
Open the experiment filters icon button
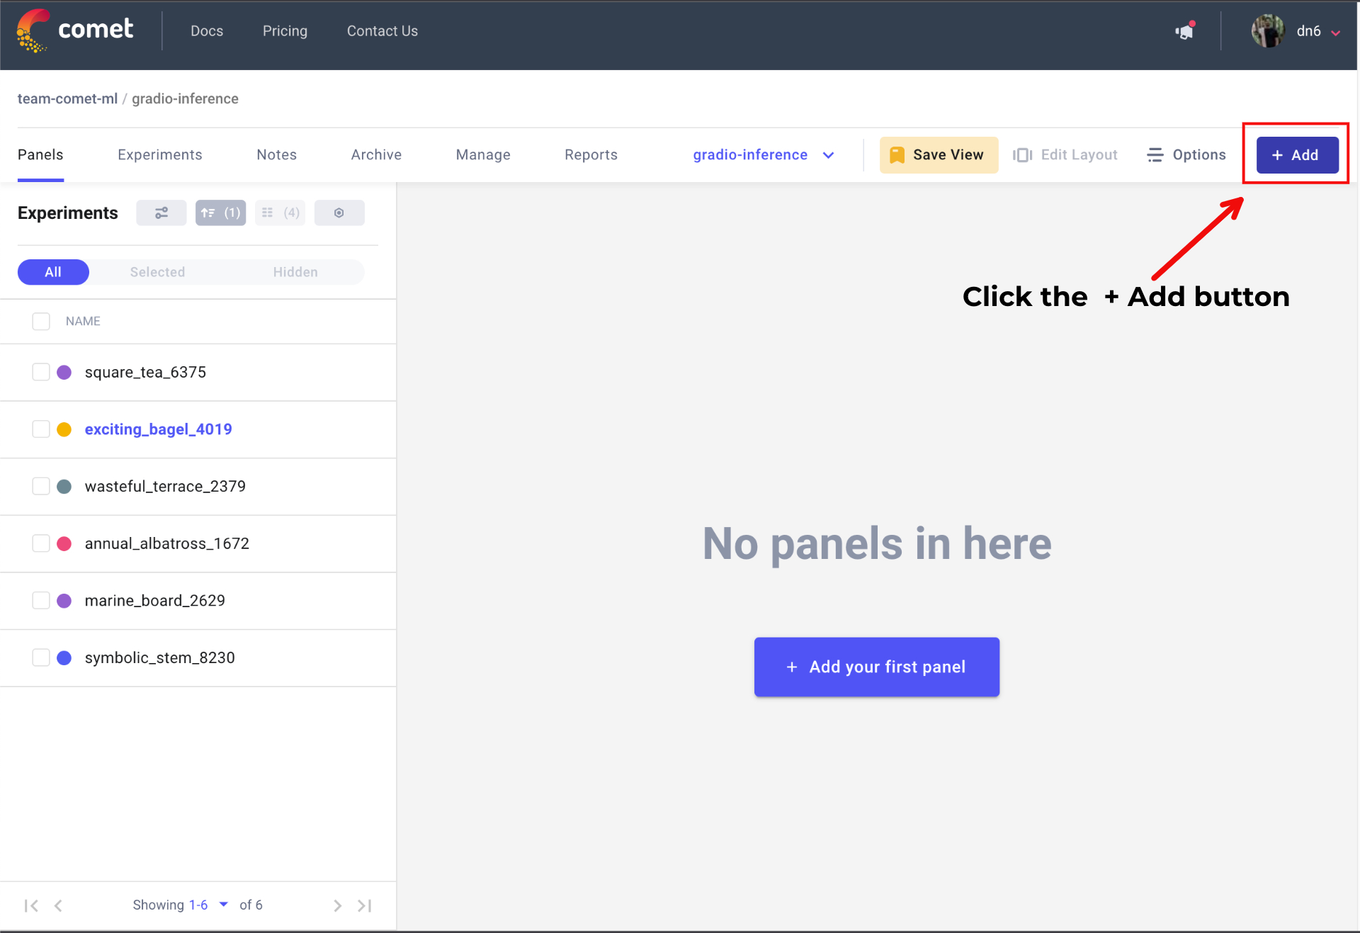click(161, 213)
